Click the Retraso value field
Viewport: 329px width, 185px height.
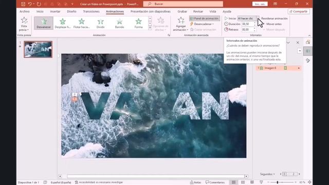[247, 30]
